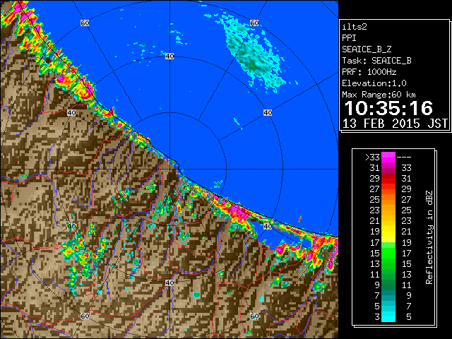Click the 'Reflectivity in dBZ' legend title
452x339 pixels.
pos(429,237)
